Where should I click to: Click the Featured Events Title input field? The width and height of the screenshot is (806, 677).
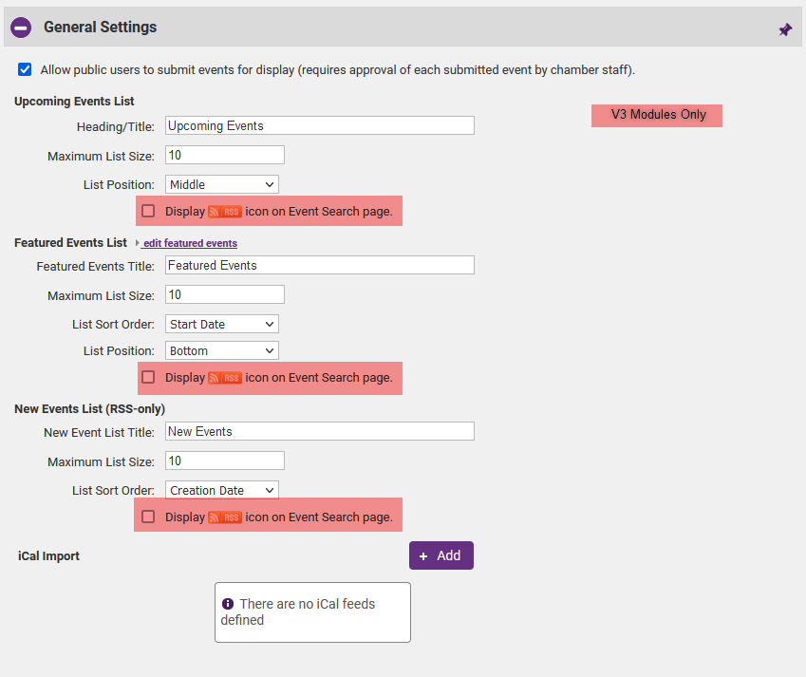click(x=319, y=265)
